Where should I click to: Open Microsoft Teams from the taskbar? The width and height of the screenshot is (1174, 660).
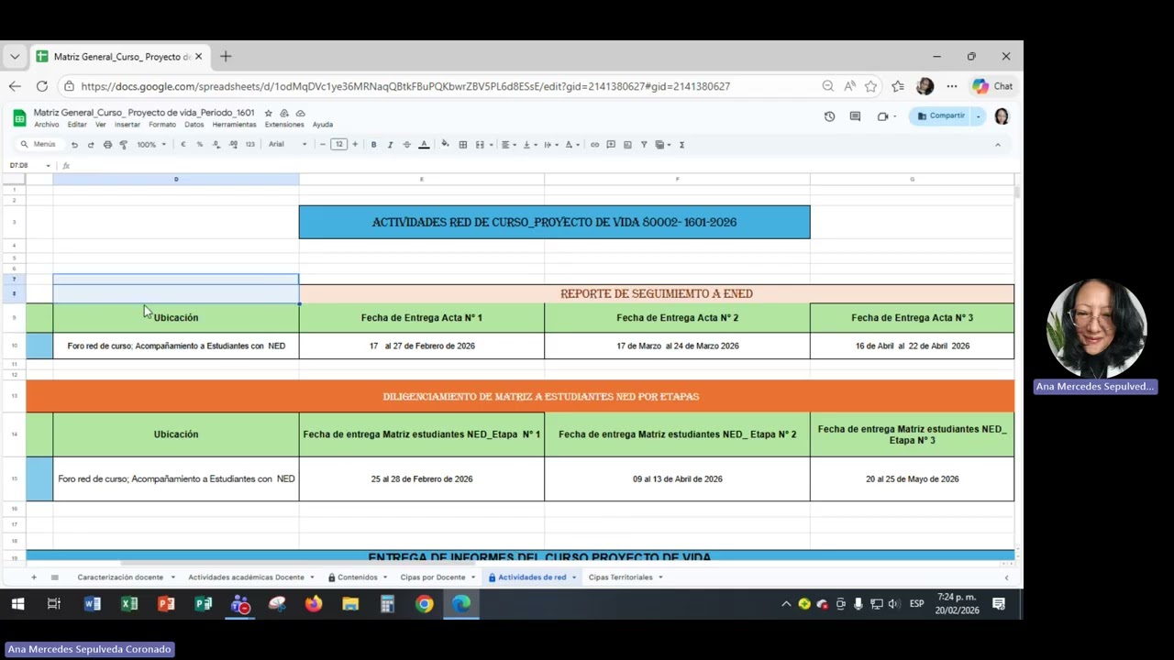click(x=240, y=604)
